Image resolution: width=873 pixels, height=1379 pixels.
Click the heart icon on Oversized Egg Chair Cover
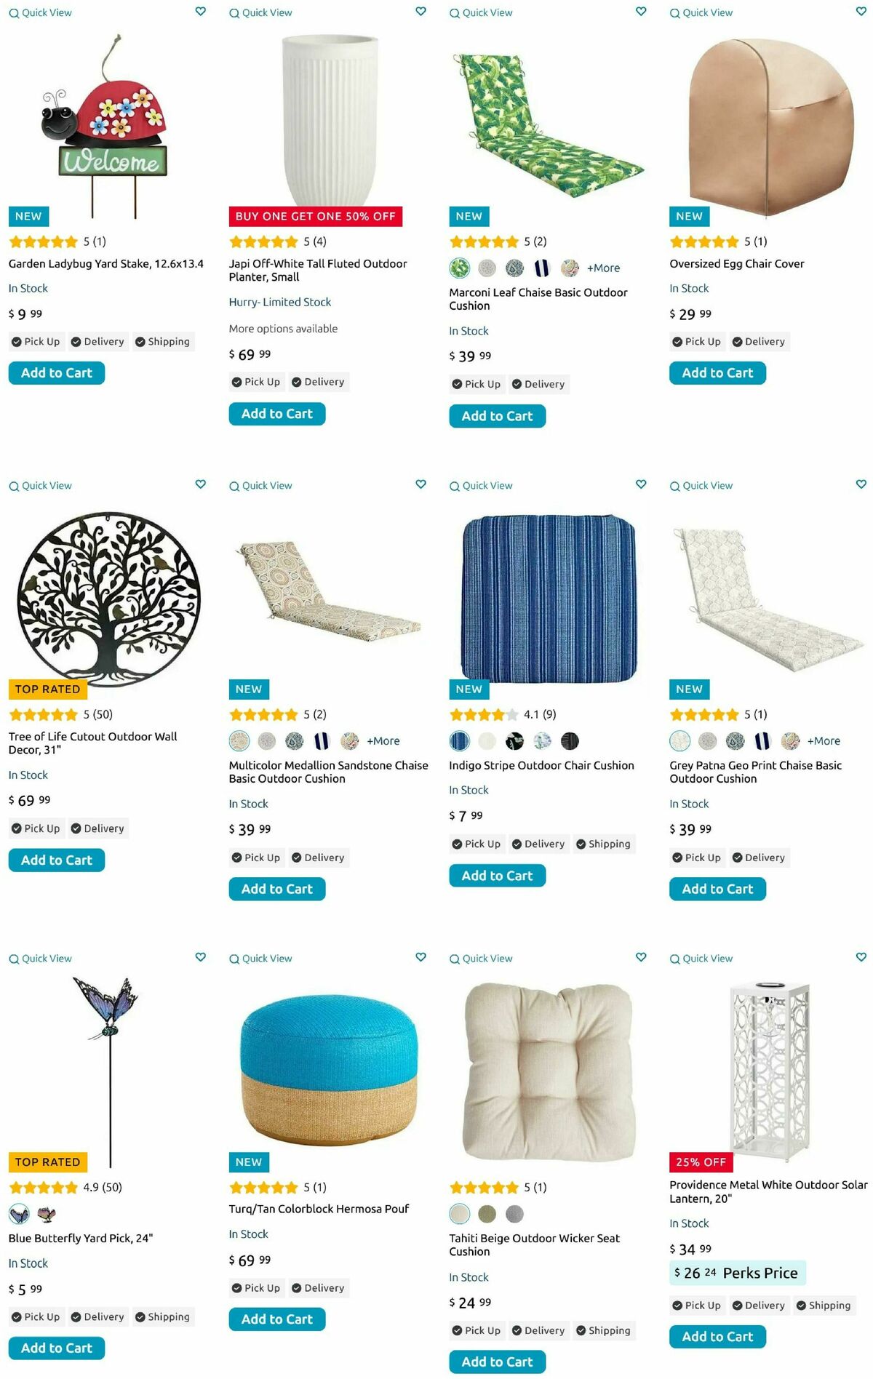coord(861,12)
